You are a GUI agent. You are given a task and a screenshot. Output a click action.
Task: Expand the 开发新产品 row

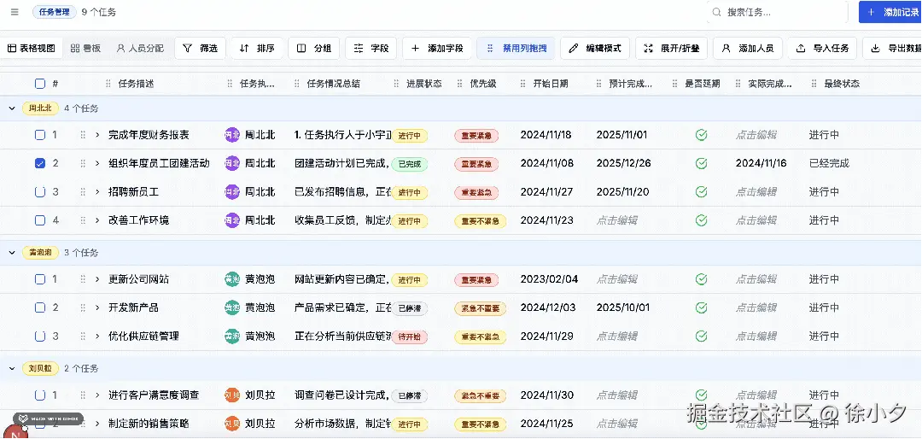pyautogui.click(x=97, y=307)
